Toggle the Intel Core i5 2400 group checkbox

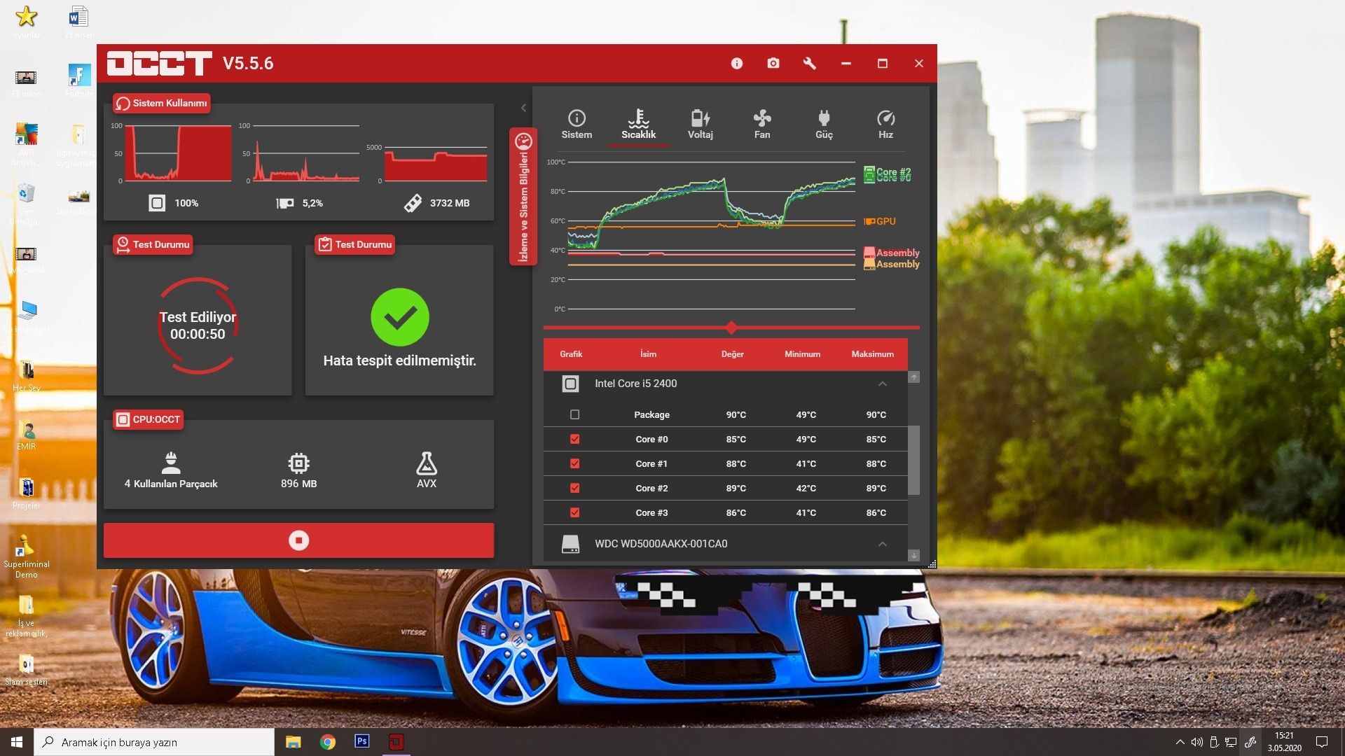pyautogui.click(x=570, y=384)
